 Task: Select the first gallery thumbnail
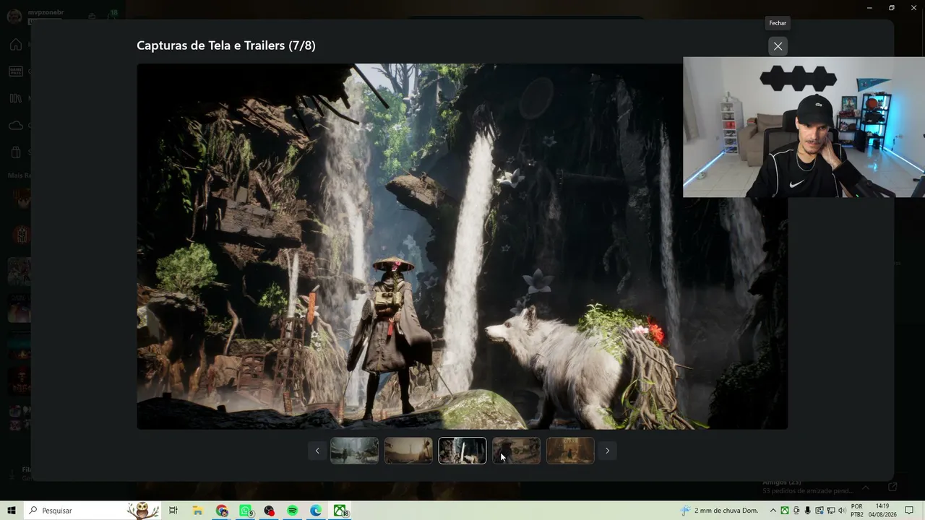coord(354,451)
